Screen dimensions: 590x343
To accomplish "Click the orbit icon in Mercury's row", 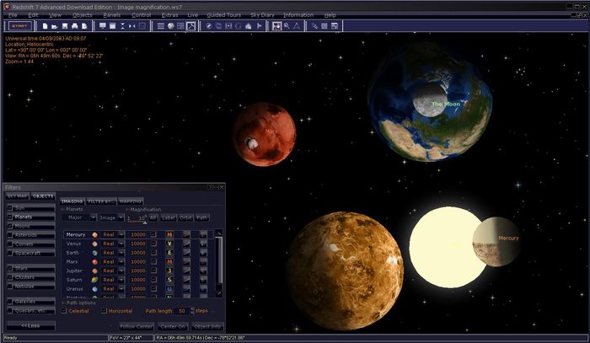I will tap(186, 234).
